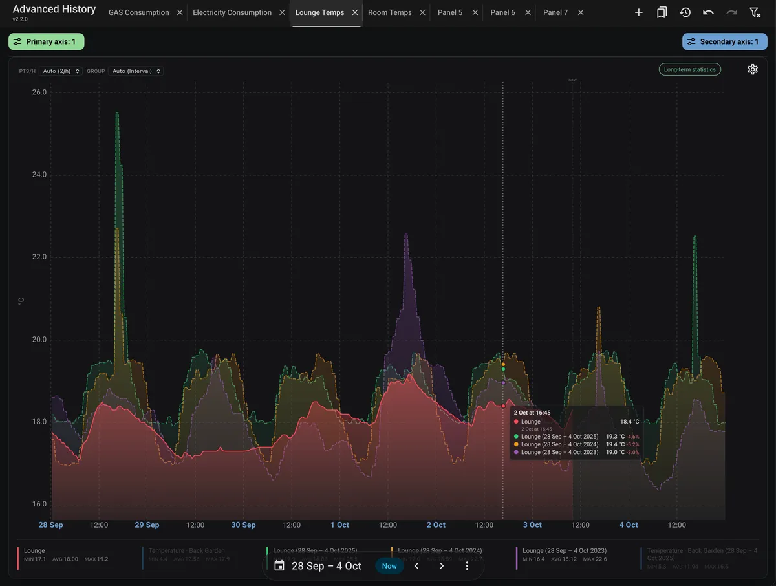Open the PTS/H Auto (2/h) dropdown

tap(61, 71)
